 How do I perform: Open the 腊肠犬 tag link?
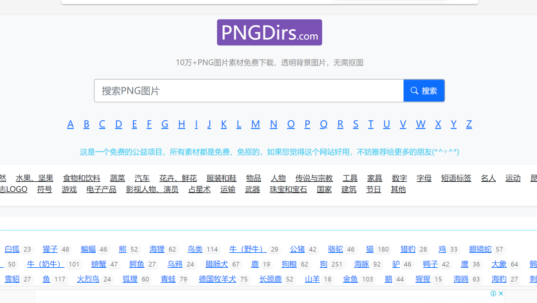tap(217, 264)
